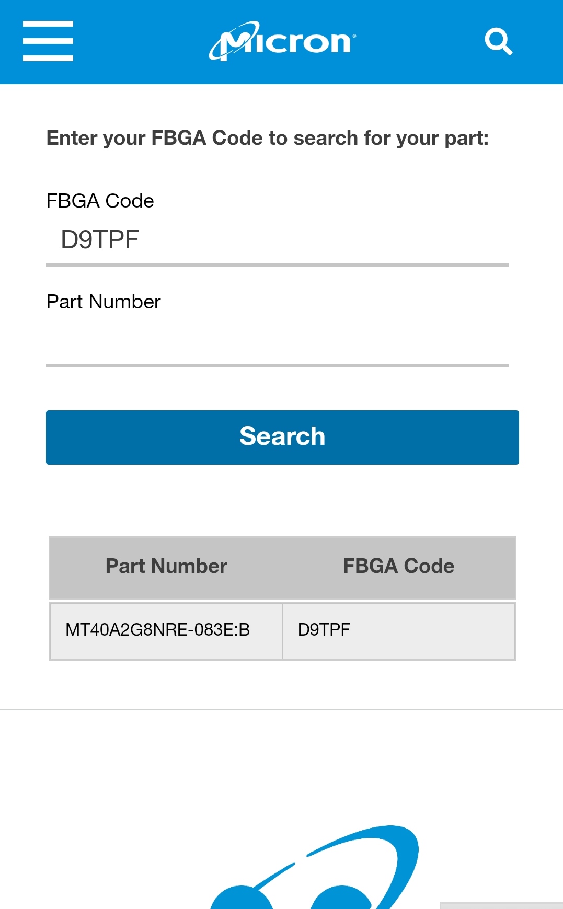
Task: Click the underline beneath the FBGA Code field
Action: pyautogui.click(x=277, y=265)
